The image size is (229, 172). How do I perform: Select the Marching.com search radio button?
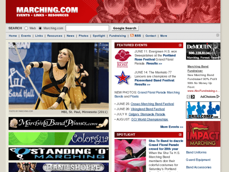pos(40,28)
